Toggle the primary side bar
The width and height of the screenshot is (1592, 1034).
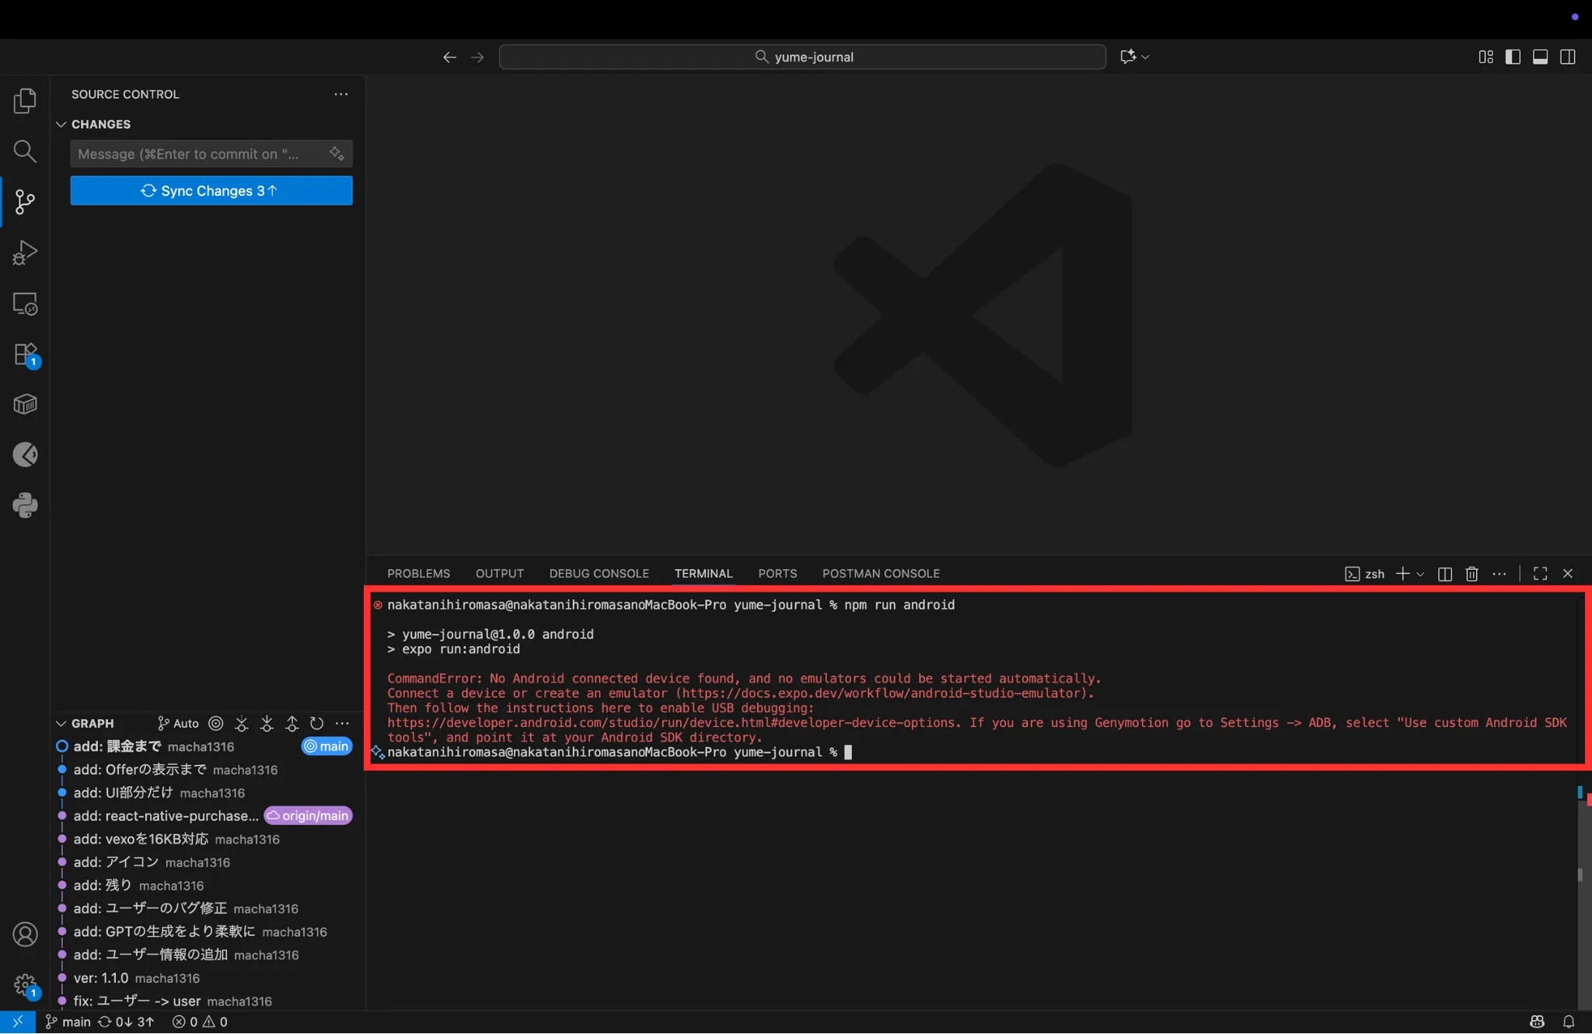[1513, 57]
